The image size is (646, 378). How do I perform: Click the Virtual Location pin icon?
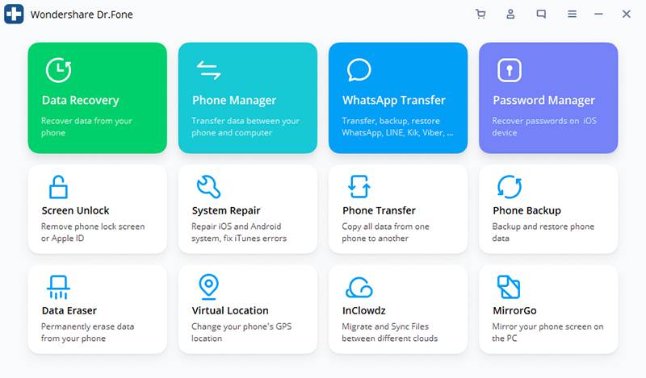click(x=208, y=286)
